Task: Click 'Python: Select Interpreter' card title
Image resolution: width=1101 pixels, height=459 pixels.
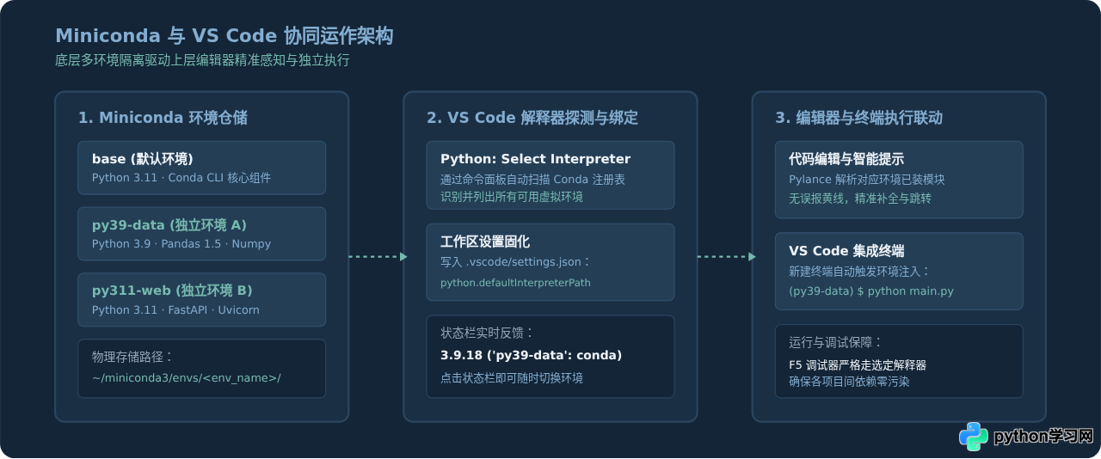Action: (x=536, y=159)
